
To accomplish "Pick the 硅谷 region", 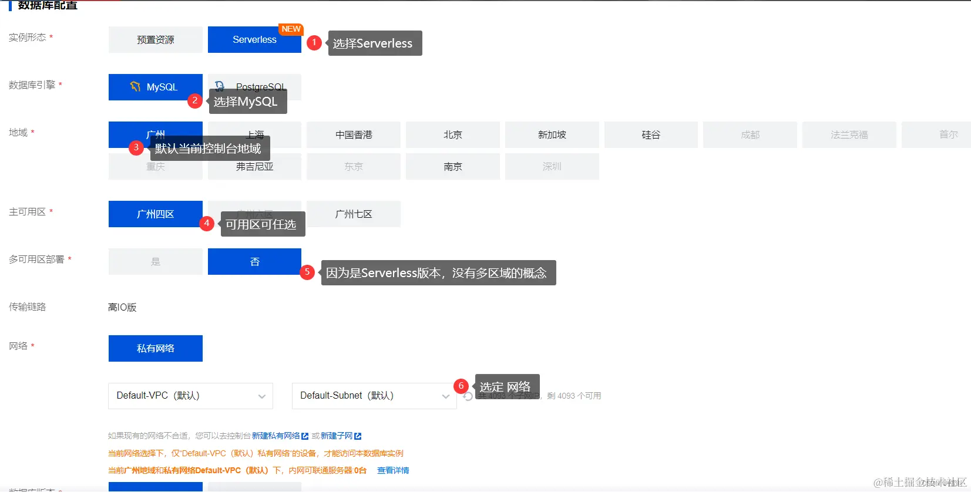I will [x=651, y=134].
